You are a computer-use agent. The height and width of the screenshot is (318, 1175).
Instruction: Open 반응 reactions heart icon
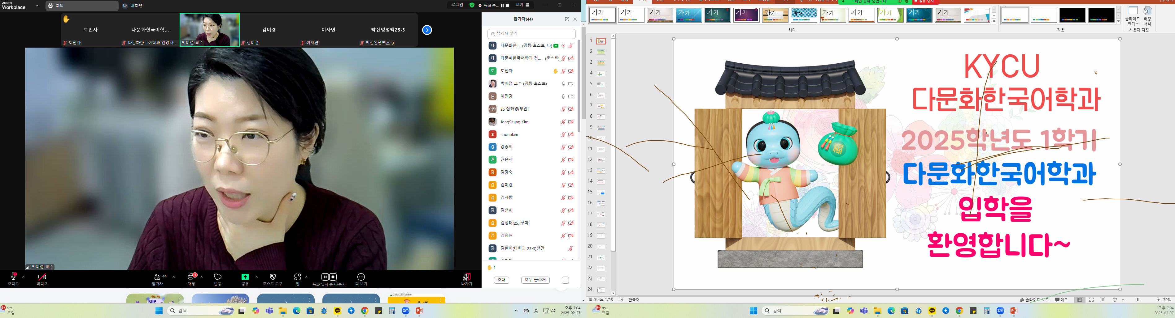click(218, 277)
